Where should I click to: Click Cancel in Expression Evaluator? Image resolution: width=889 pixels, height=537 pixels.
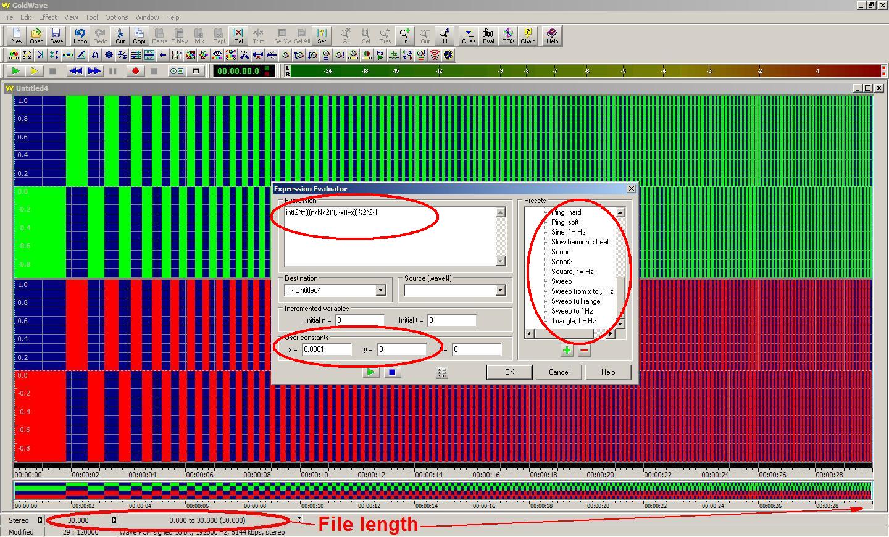(559, 372)
